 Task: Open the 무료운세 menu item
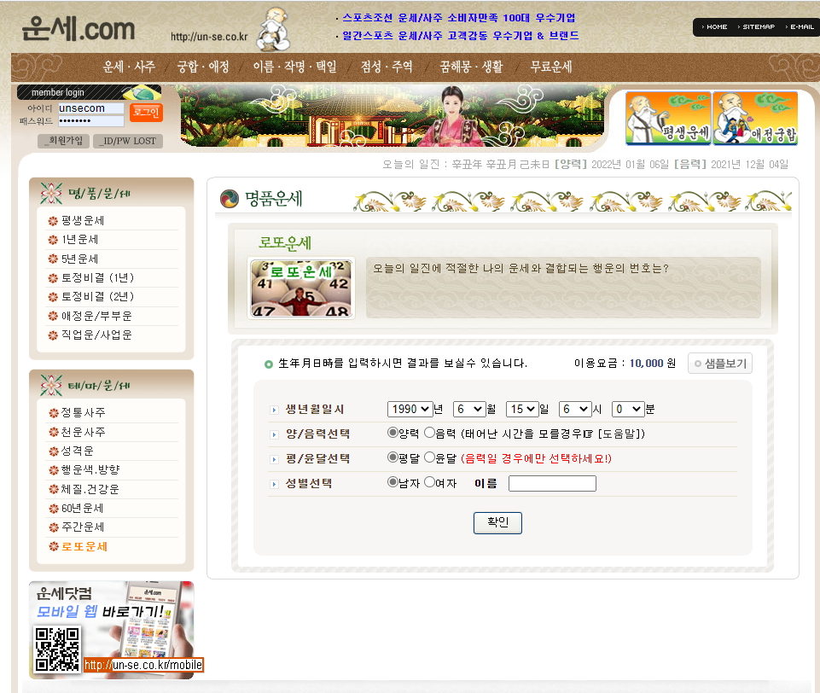click(x=550, y=67)
